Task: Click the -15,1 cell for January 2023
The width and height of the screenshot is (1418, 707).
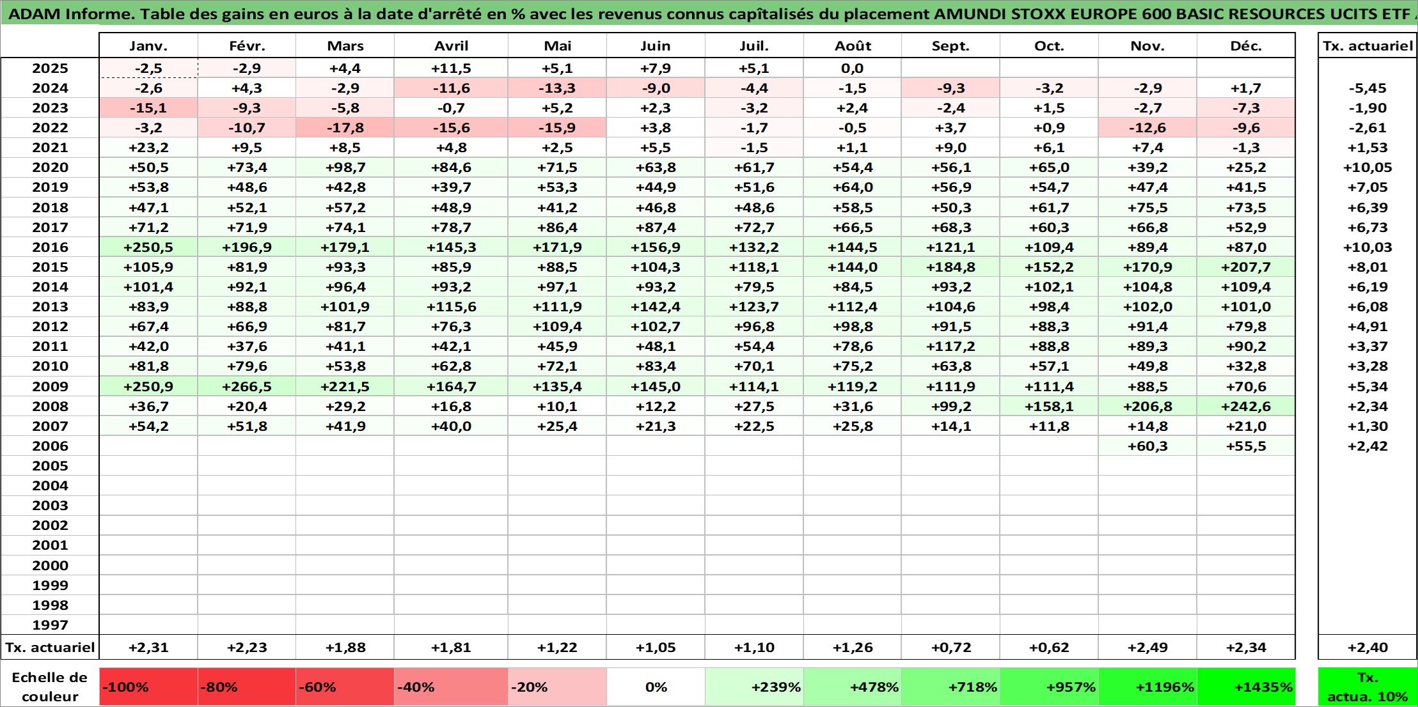Action: 148,108
